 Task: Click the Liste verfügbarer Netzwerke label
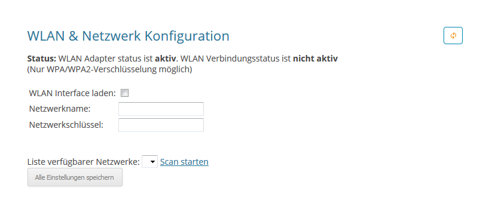point(84,162)
